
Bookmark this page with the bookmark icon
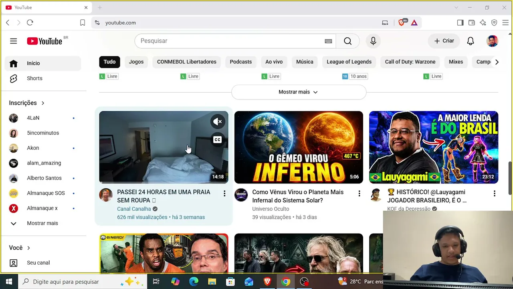pyautogui.click(x=83, y=23)
